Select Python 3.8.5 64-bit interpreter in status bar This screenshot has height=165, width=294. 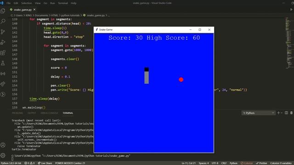pos(11,163)
